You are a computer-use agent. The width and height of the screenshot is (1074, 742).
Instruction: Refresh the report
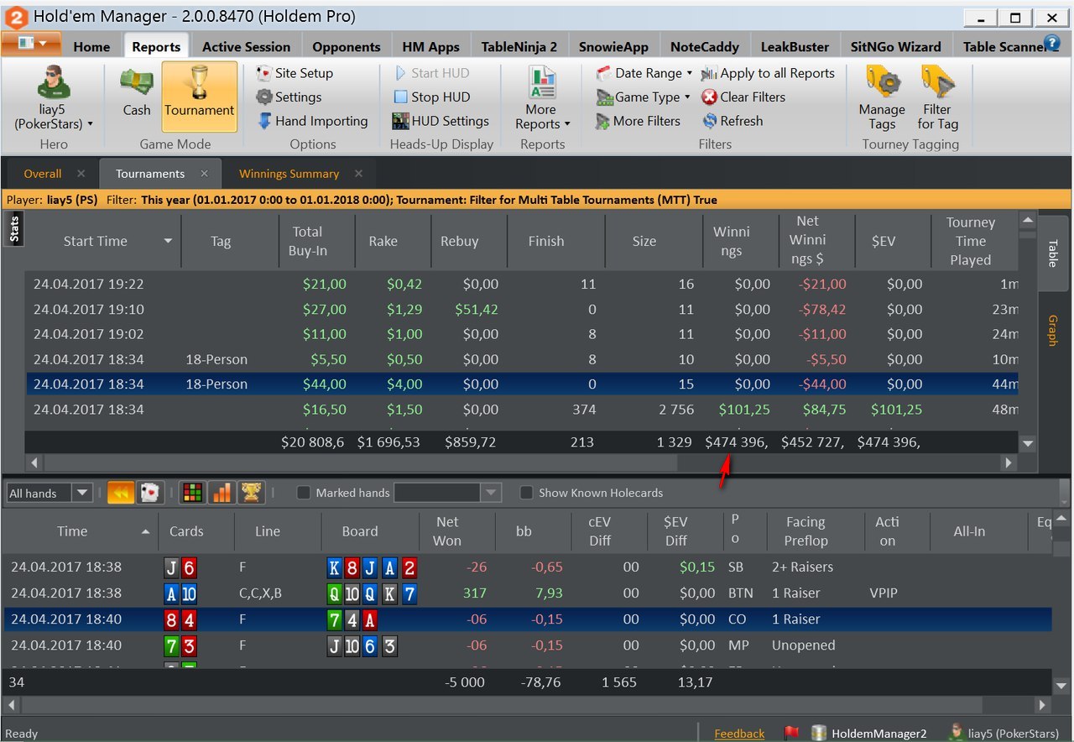click(x=733, y=121)
